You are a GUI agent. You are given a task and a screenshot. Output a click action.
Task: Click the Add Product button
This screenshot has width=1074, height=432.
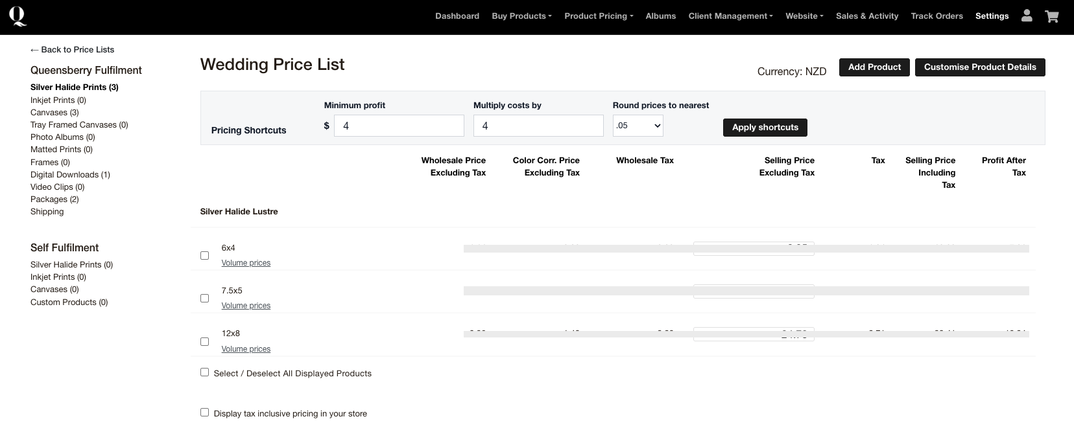pos(874,67)
